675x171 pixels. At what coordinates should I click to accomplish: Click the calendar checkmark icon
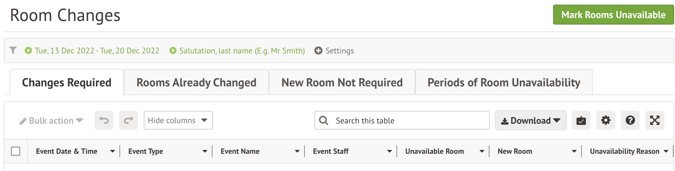pos(581,120)
